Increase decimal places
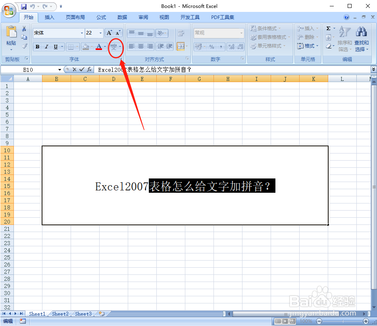 click(231, 47)
